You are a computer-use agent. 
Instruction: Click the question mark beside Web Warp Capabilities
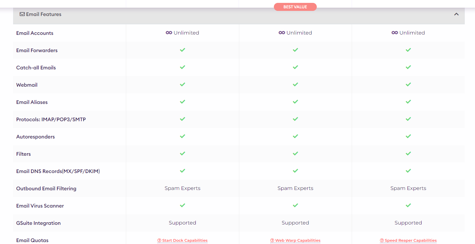click(x=272, y=240)
